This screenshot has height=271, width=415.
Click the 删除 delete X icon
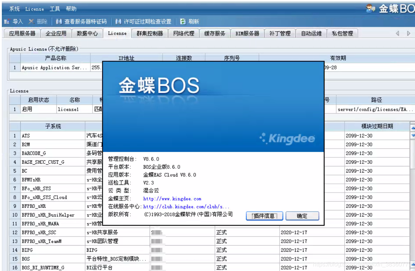click(31, 21)
